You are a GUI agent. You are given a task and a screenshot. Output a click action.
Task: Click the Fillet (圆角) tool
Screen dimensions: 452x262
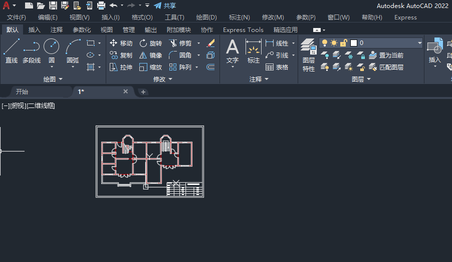(180, 55)
